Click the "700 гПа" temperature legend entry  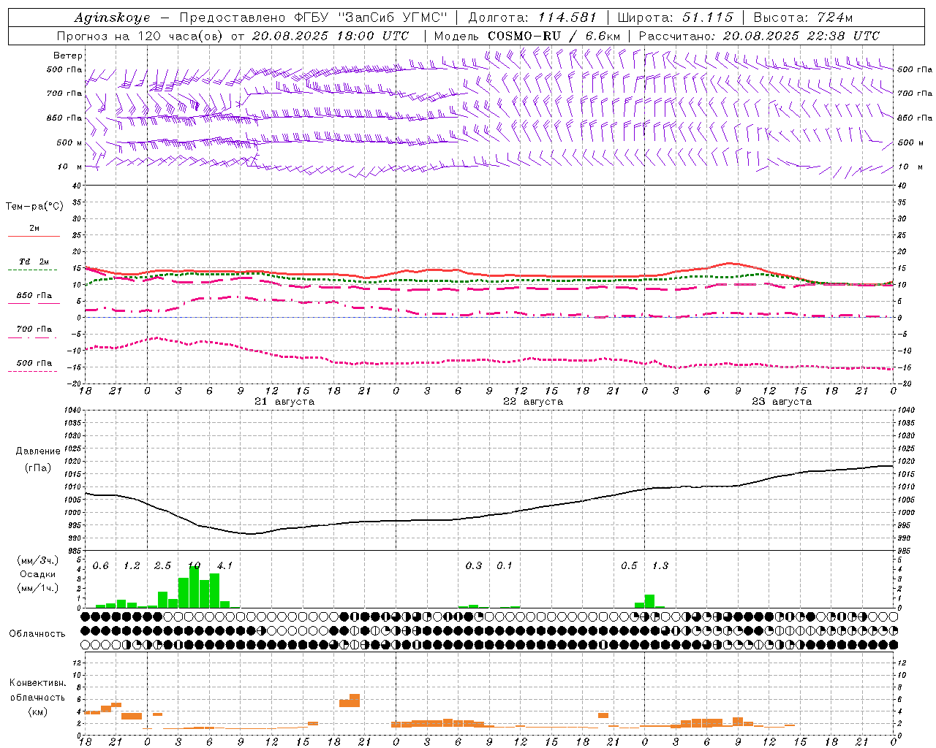34,329
